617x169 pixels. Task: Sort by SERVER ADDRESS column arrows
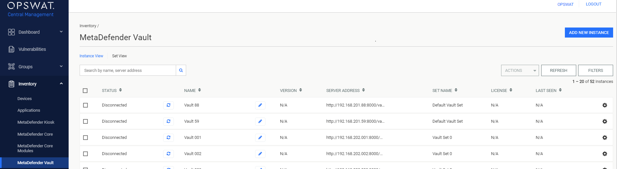364,90
